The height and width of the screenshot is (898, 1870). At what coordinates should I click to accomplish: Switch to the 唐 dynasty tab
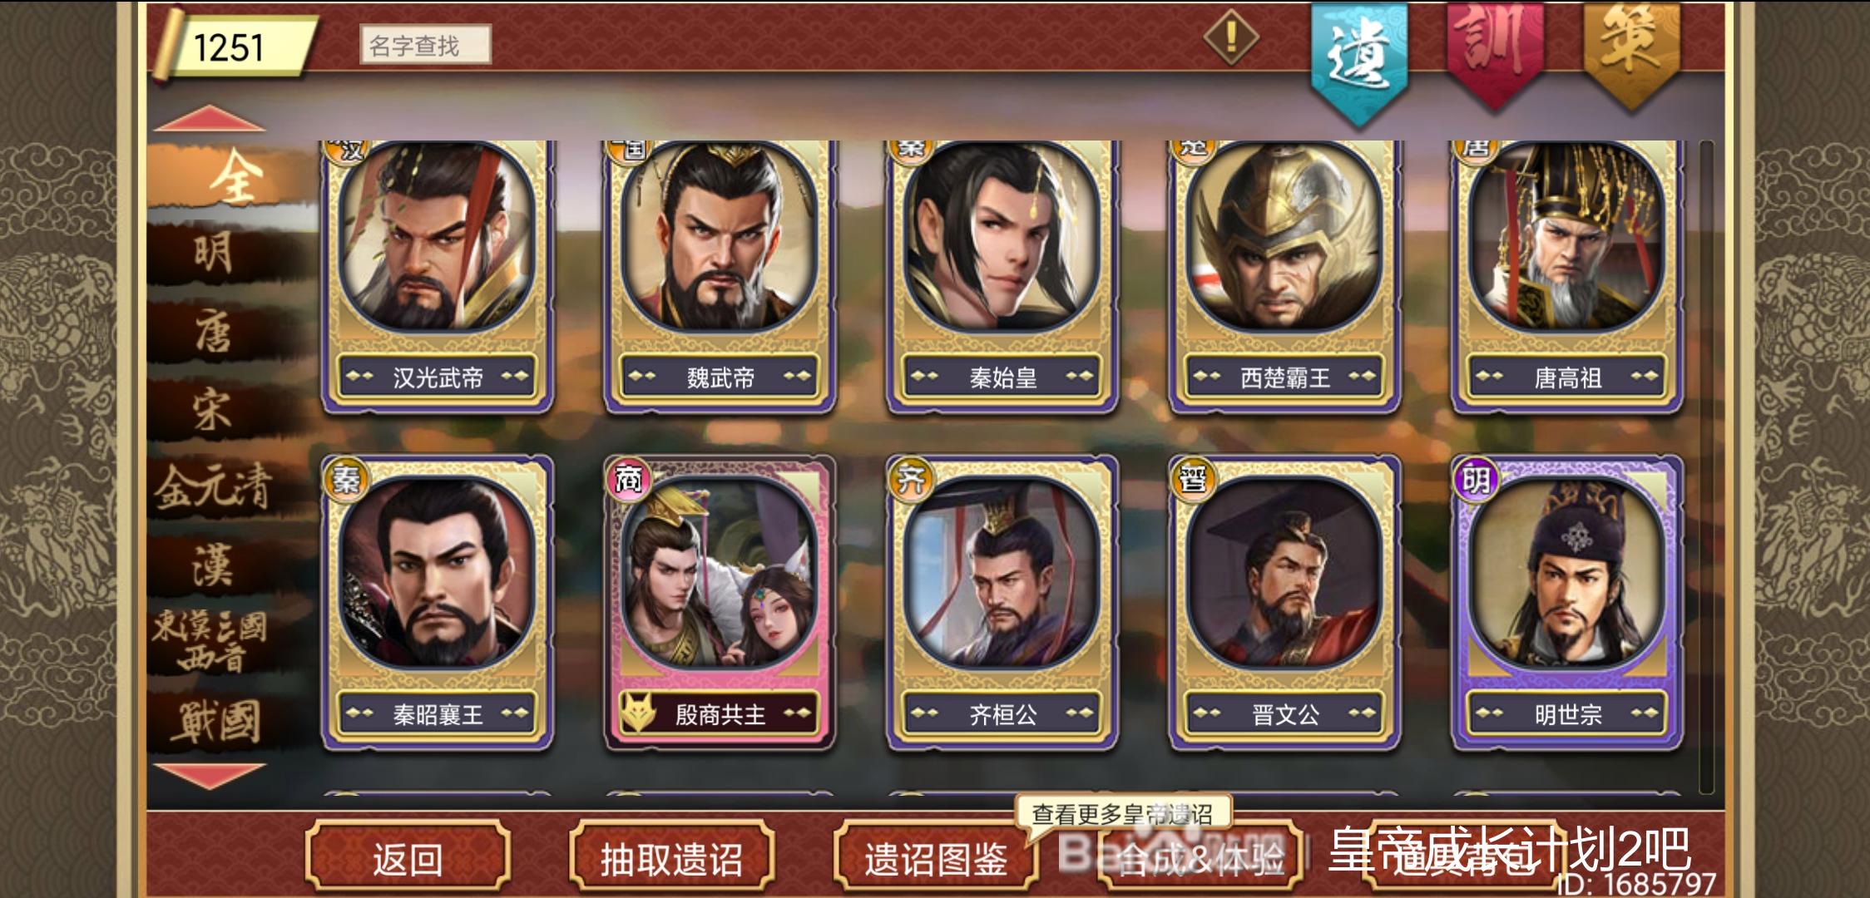215,333
